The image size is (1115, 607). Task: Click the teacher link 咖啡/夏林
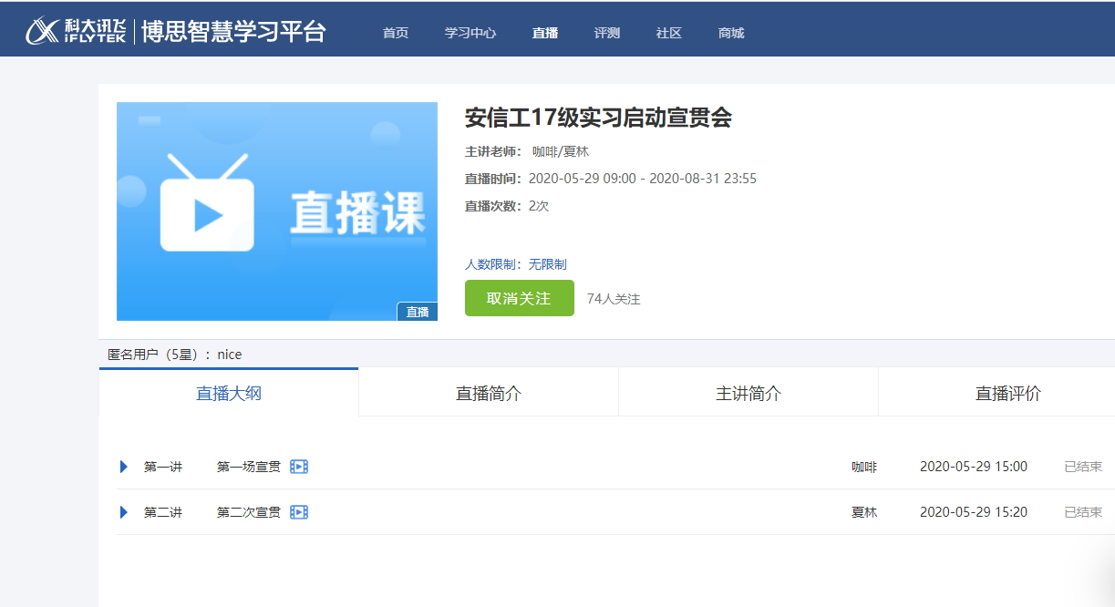tap(561, 151)
